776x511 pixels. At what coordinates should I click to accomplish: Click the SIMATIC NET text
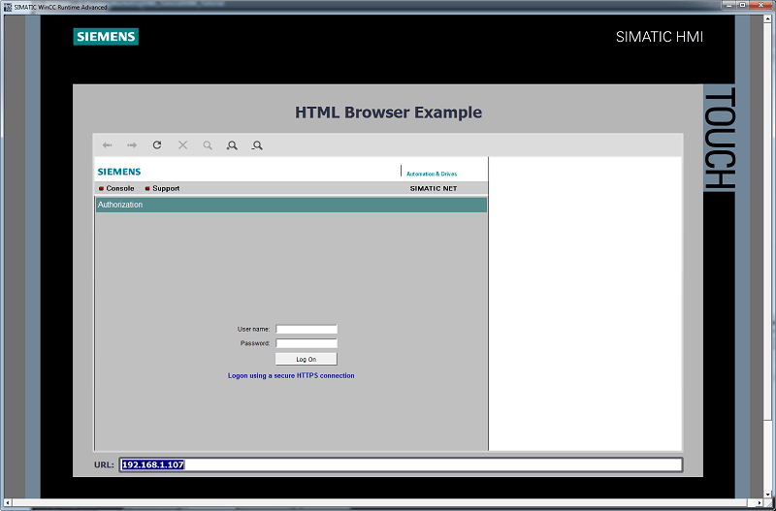click(x=434, y=188)
